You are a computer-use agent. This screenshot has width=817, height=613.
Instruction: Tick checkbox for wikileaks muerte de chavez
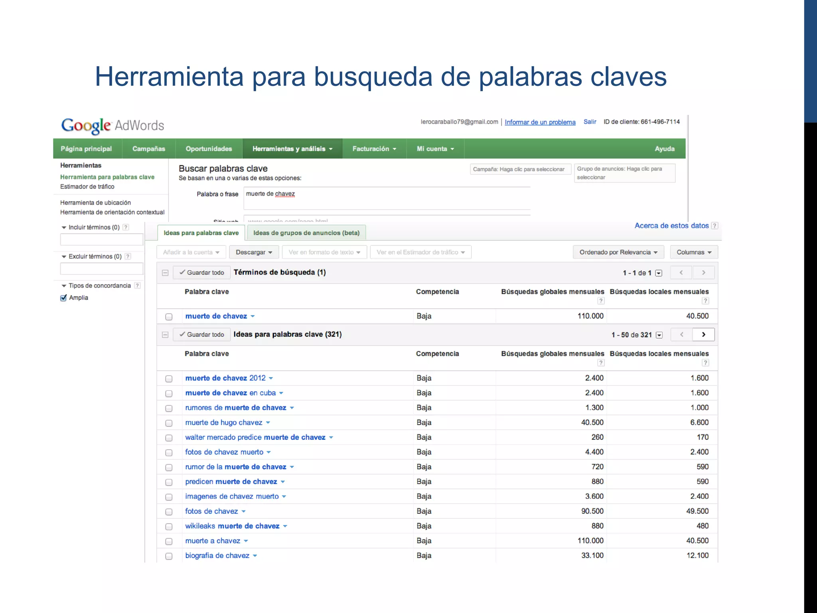tap(169, 526)
